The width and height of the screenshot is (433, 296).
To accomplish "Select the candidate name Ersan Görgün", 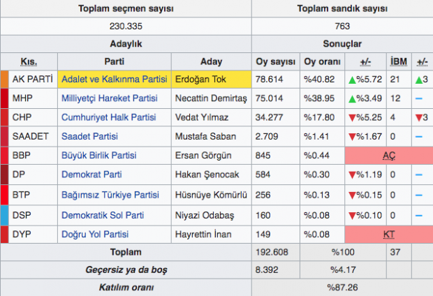I will [203, 155].
